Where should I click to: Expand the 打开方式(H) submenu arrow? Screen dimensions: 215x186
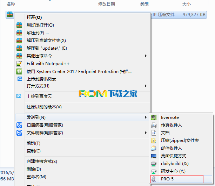146,86
